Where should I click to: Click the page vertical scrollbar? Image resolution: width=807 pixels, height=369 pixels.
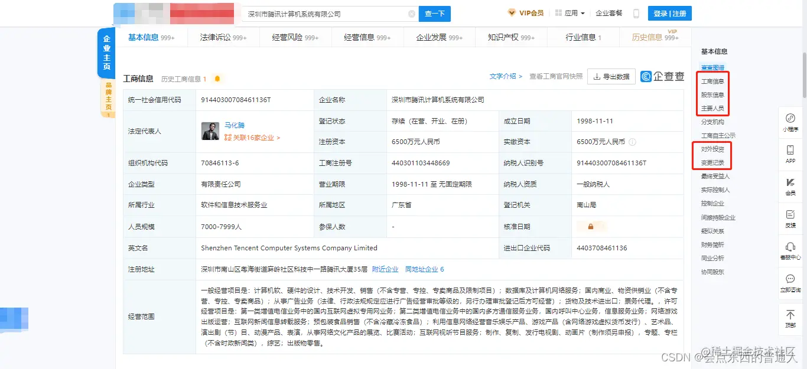pyautogui.click(x=804, y=74)
